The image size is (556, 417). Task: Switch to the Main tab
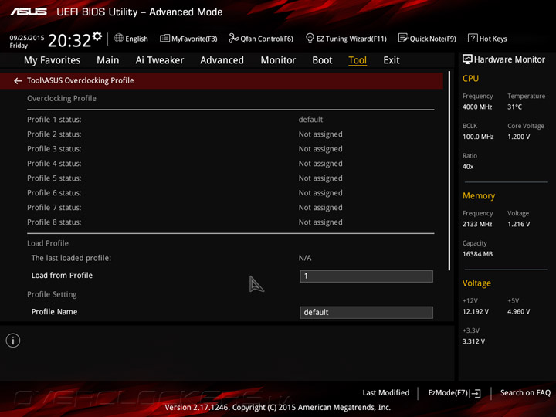click(x=108, y=60)
